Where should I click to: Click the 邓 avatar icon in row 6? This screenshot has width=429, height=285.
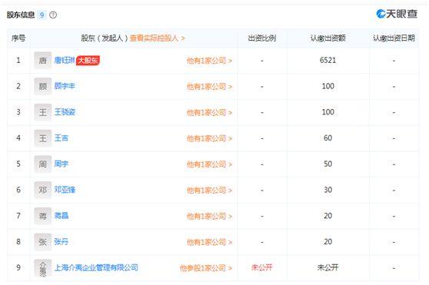tap(43, 190)
